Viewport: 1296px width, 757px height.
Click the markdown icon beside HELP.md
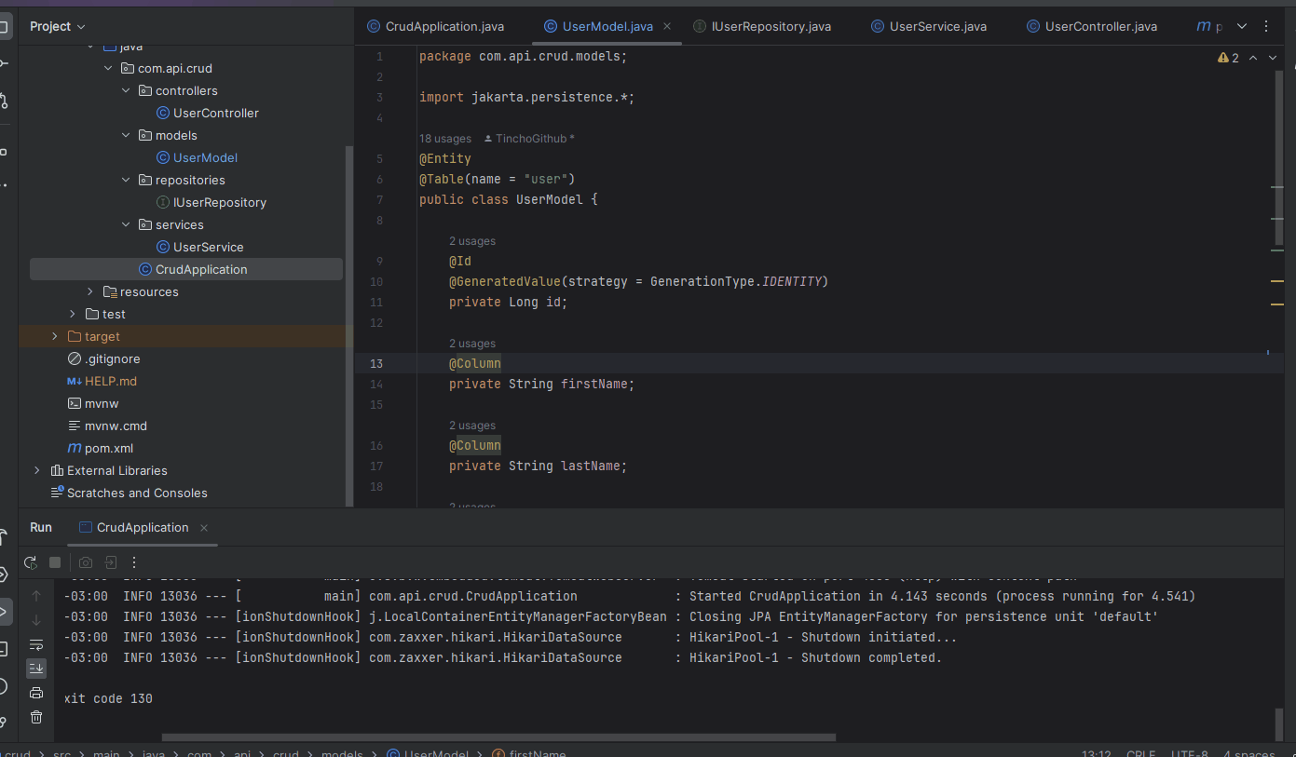pos(75,381)
